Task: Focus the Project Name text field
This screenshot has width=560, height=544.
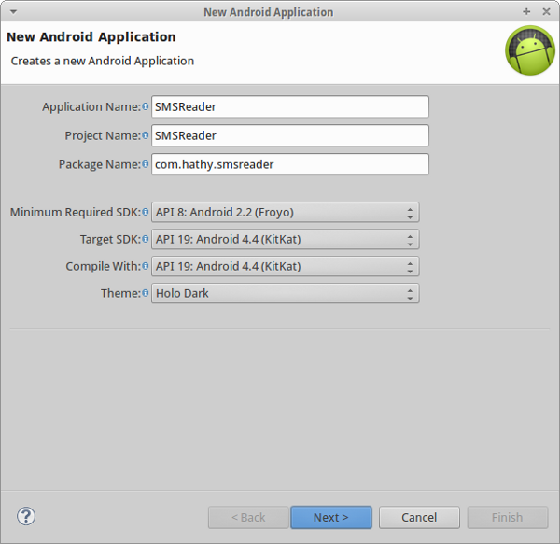Action: coord(290,135)
